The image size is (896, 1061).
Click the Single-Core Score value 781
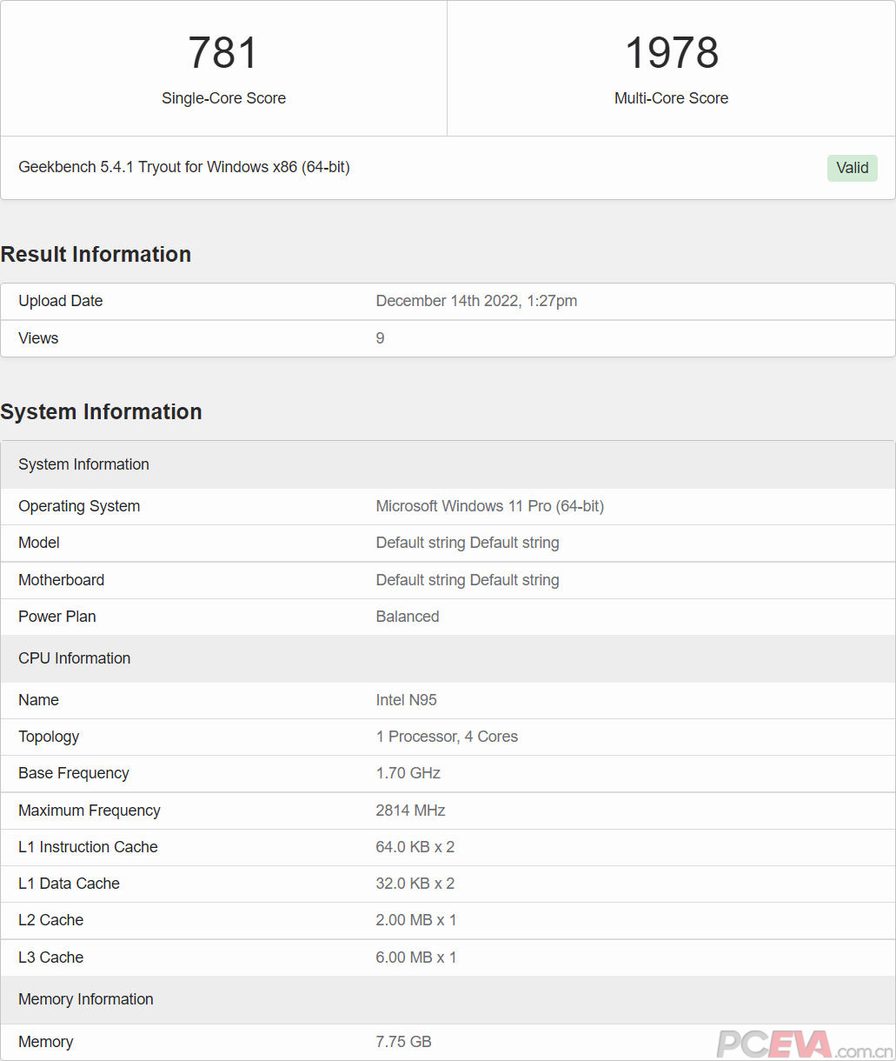coord(223,53)
